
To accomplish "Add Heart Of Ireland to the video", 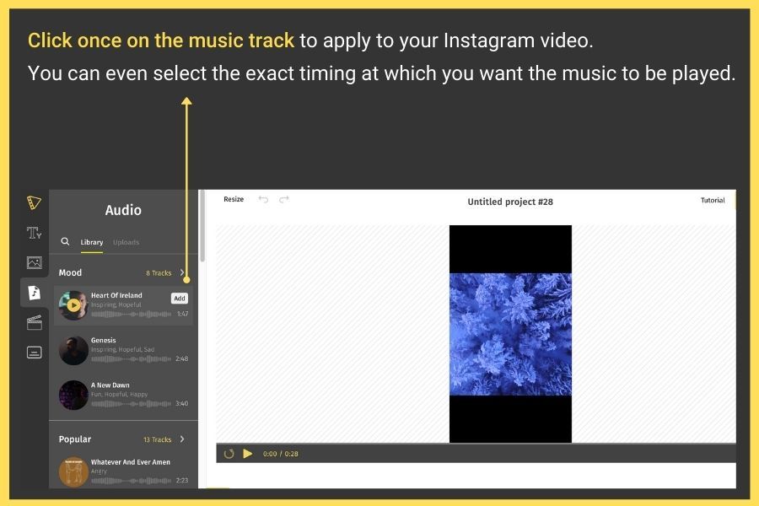I will 179,299.
